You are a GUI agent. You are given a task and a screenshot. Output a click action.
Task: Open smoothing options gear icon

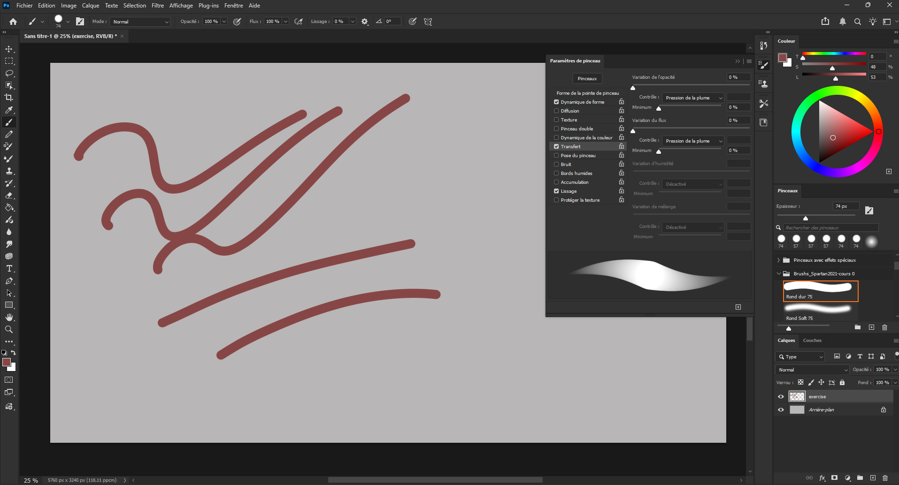pyautogui.click(x=365, y=22)
